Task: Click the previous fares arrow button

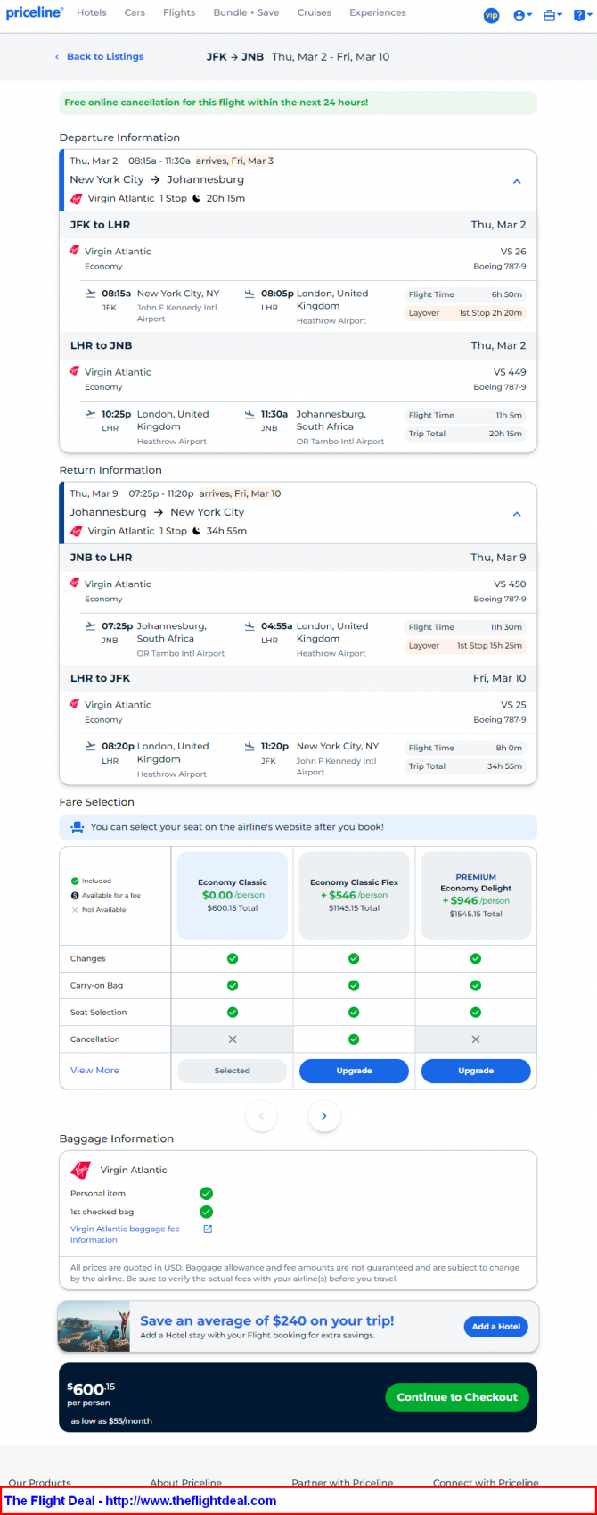Action: pyautogui.click(x=261, y=1116)
